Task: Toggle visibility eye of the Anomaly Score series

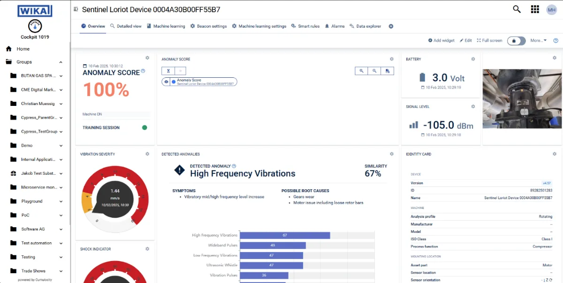Action: [166, 82]
